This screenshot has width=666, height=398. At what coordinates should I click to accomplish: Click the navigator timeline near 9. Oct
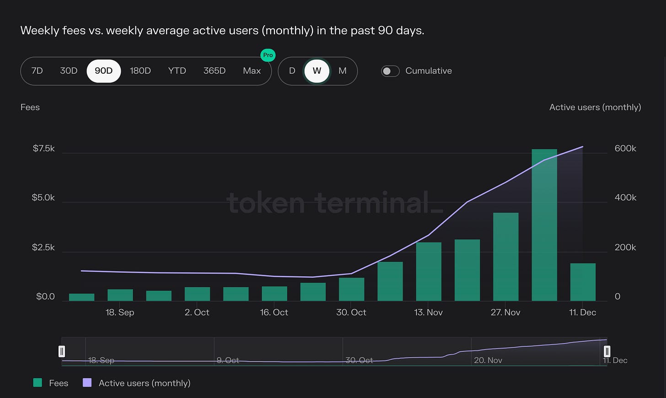228,360
